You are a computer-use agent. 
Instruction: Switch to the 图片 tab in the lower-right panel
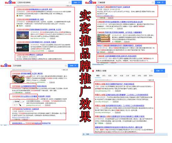click(x=116, y=75)
